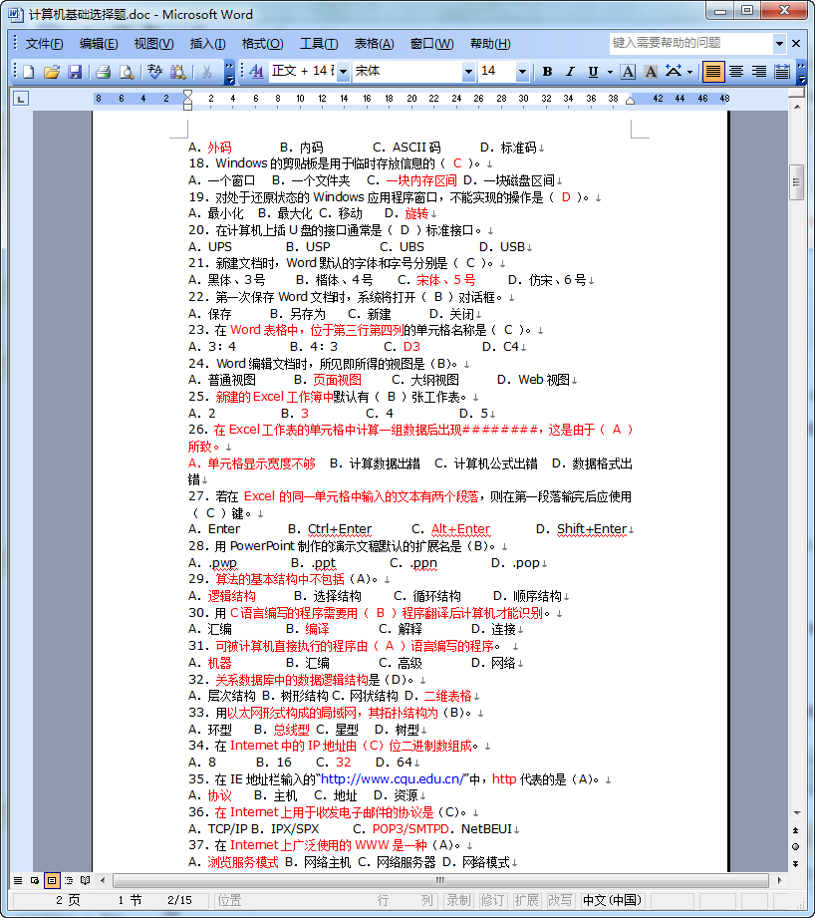This screenshot has width=815, height=918.
Task: Open the Research tool icon
Action: pyautogui.click(x=178, y=72)
